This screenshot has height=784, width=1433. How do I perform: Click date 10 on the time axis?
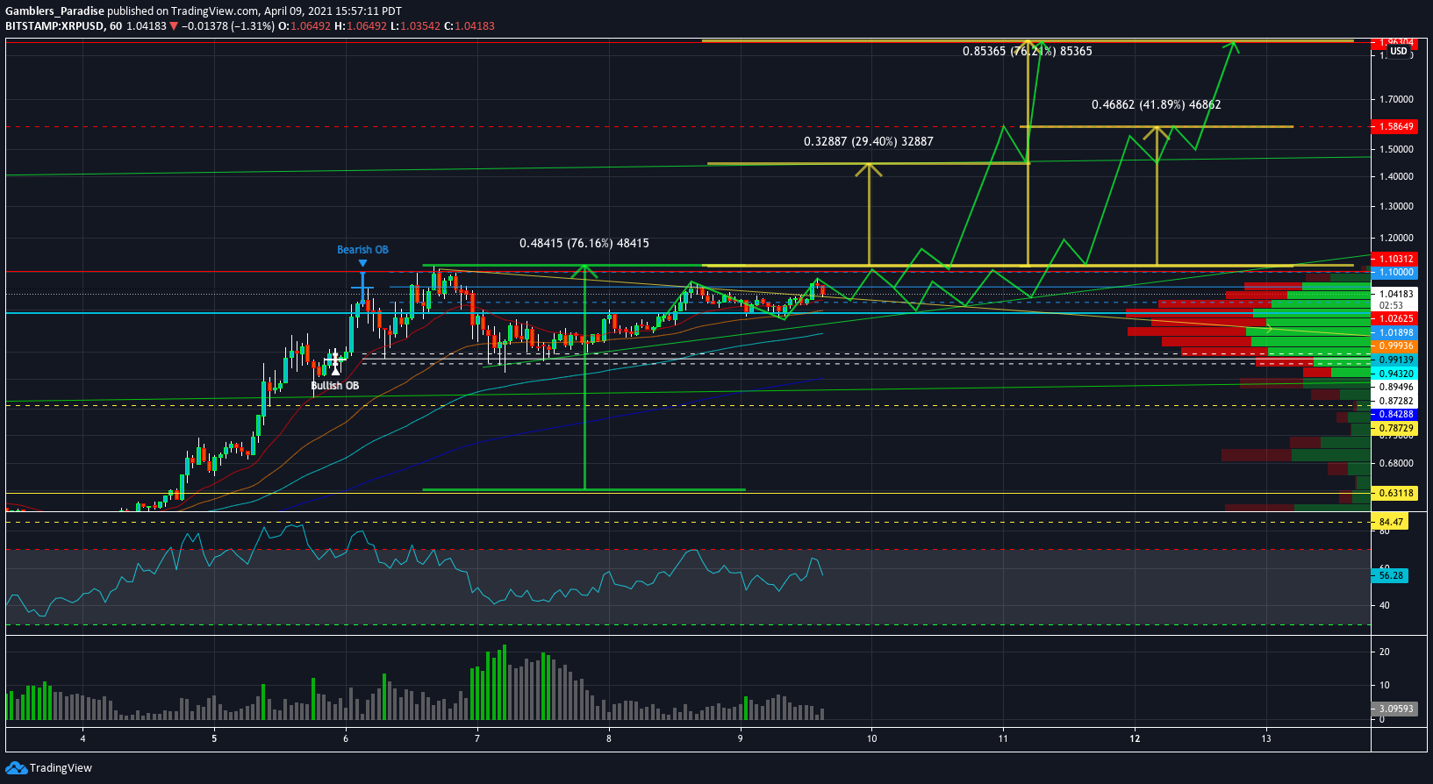(x=871, y=738)
